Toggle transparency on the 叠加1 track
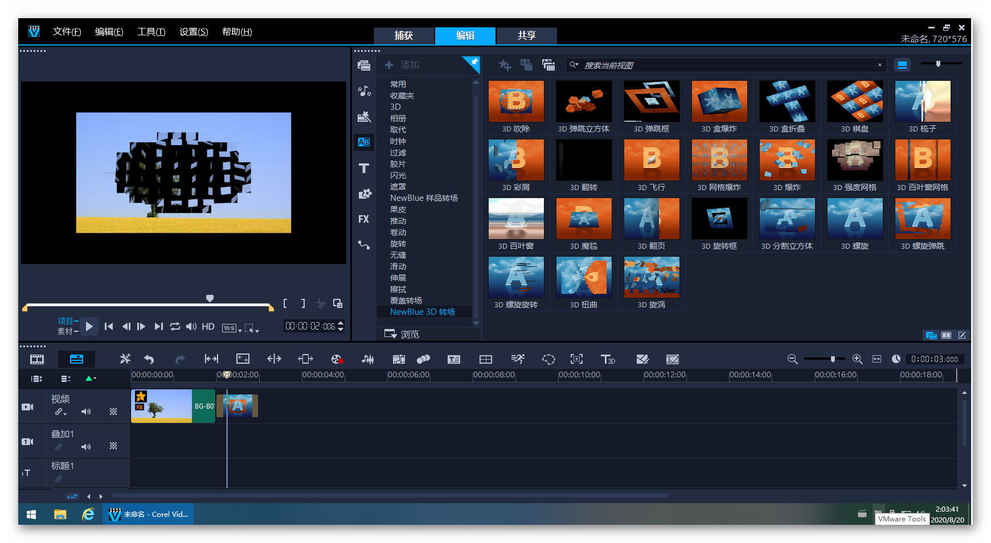Image resolution: width=991 pixels, height=543 pixels. (x=113, y=446)
